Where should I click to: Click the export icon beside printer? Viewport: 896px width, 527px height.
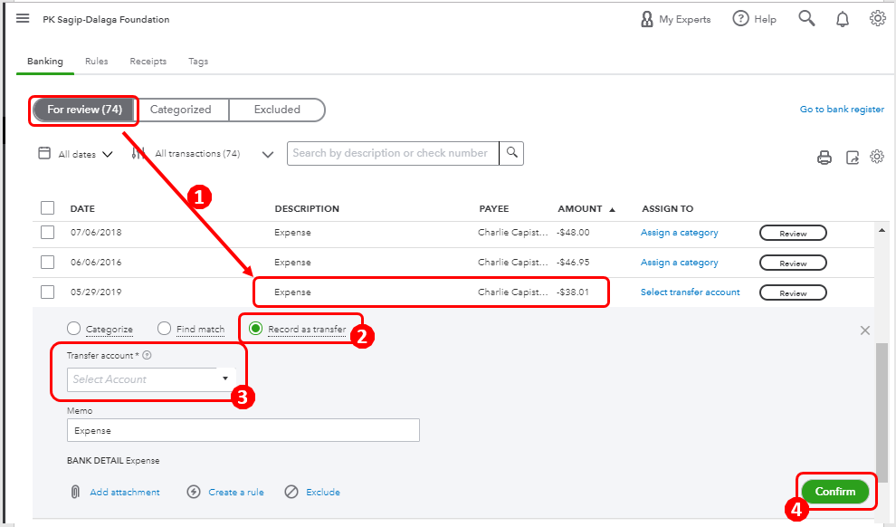[852, 158]
